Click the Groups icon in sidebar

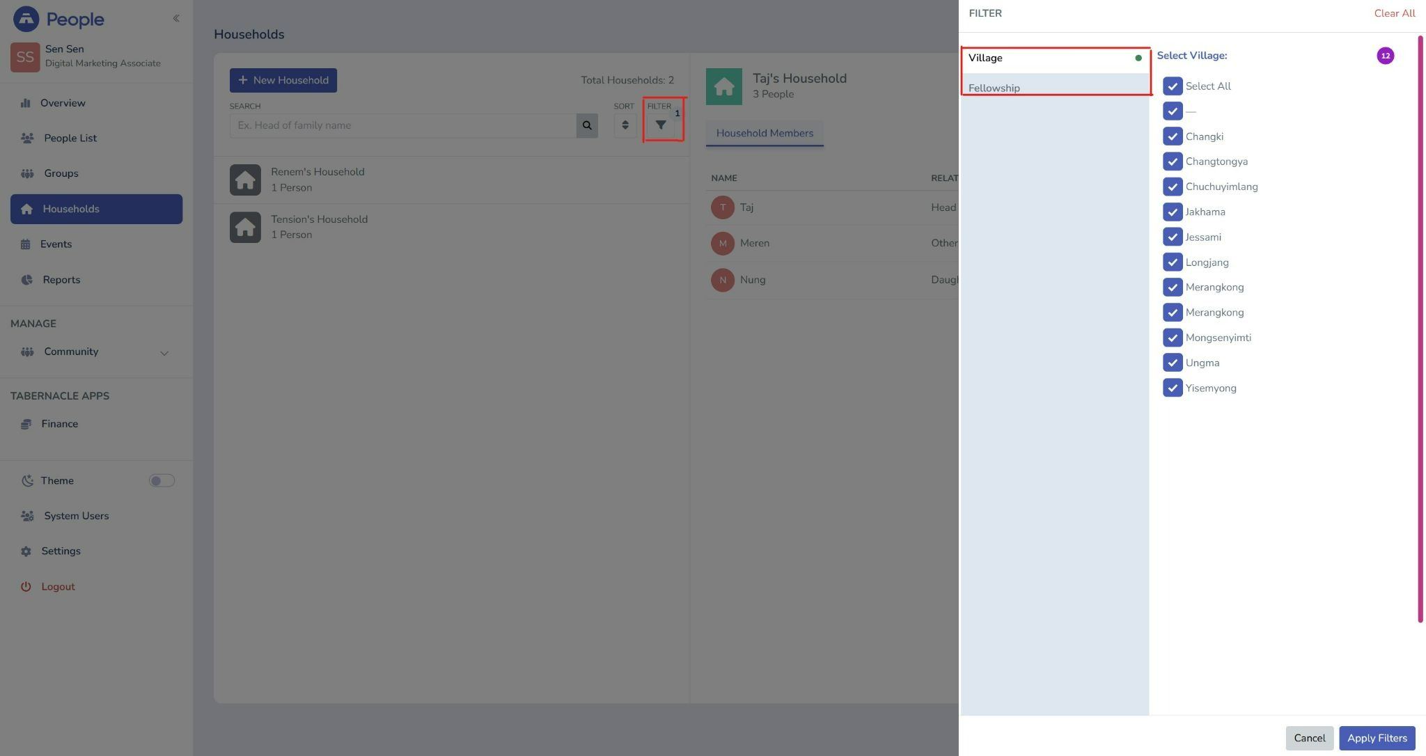click(x=27, y=173)
